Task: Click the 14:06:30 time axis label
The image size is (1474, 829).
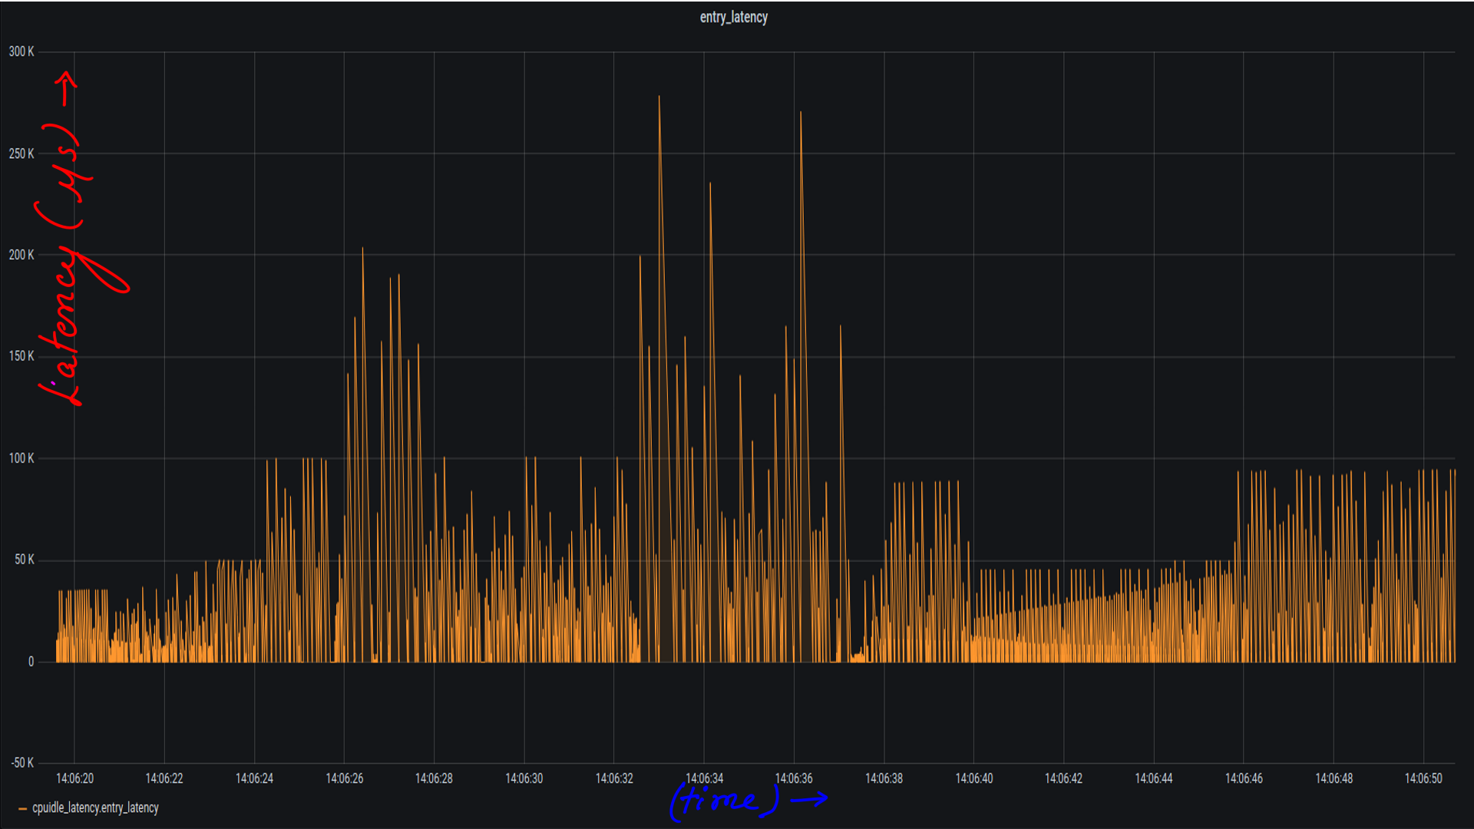Action: [524, 778]
